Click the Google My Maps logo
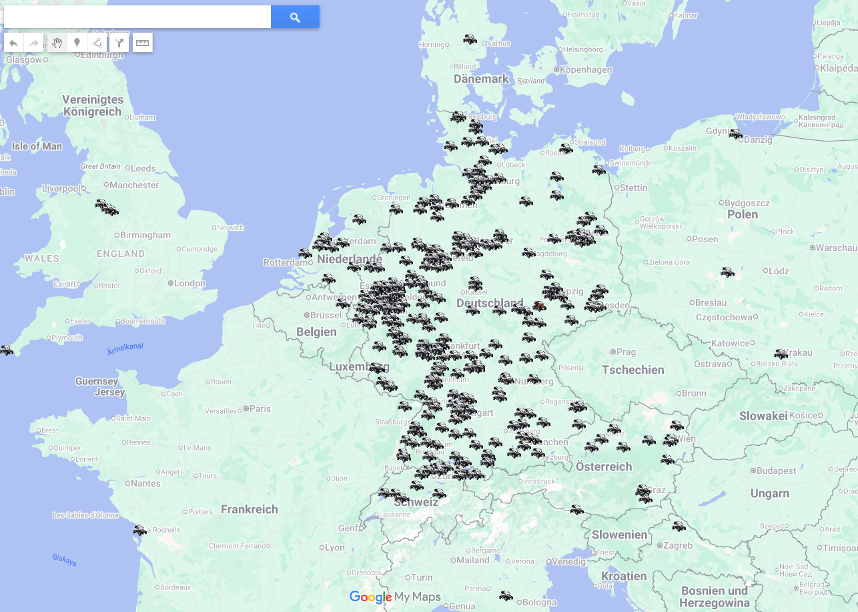 pos(395,597)
